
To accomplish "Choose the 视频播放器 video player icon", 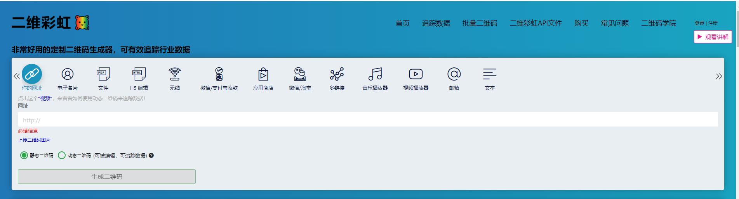I will (416, 74).
